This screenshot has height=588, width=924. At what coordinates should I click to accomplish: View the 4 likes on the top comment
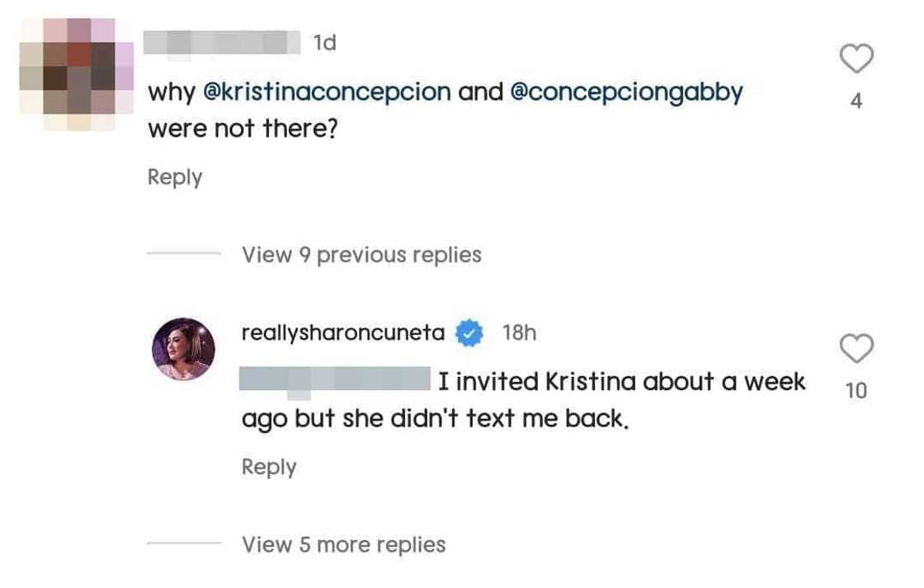click(856, 101)
